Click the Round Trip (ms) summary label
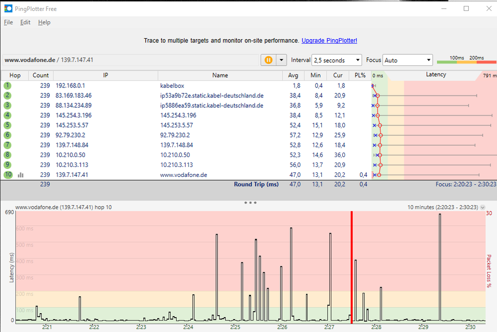 coord(256,184)
